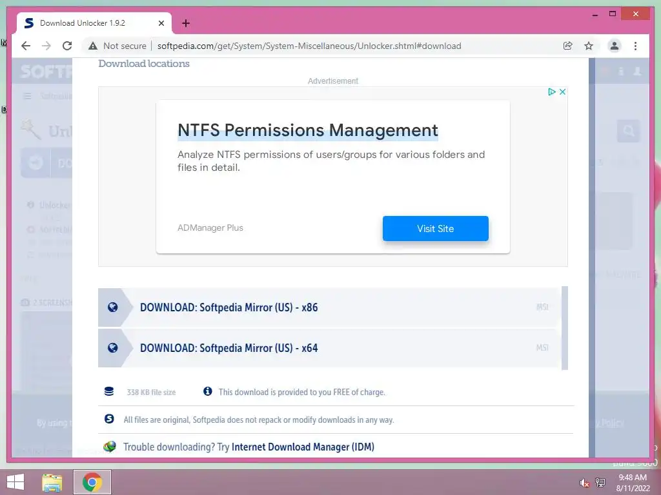
Task: Click the file size database icon
Action: [x=108, y=391]
